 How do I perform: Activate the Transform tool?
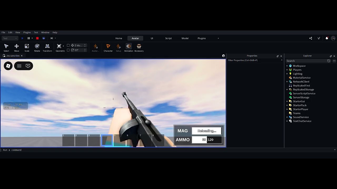tap(47, 46)
